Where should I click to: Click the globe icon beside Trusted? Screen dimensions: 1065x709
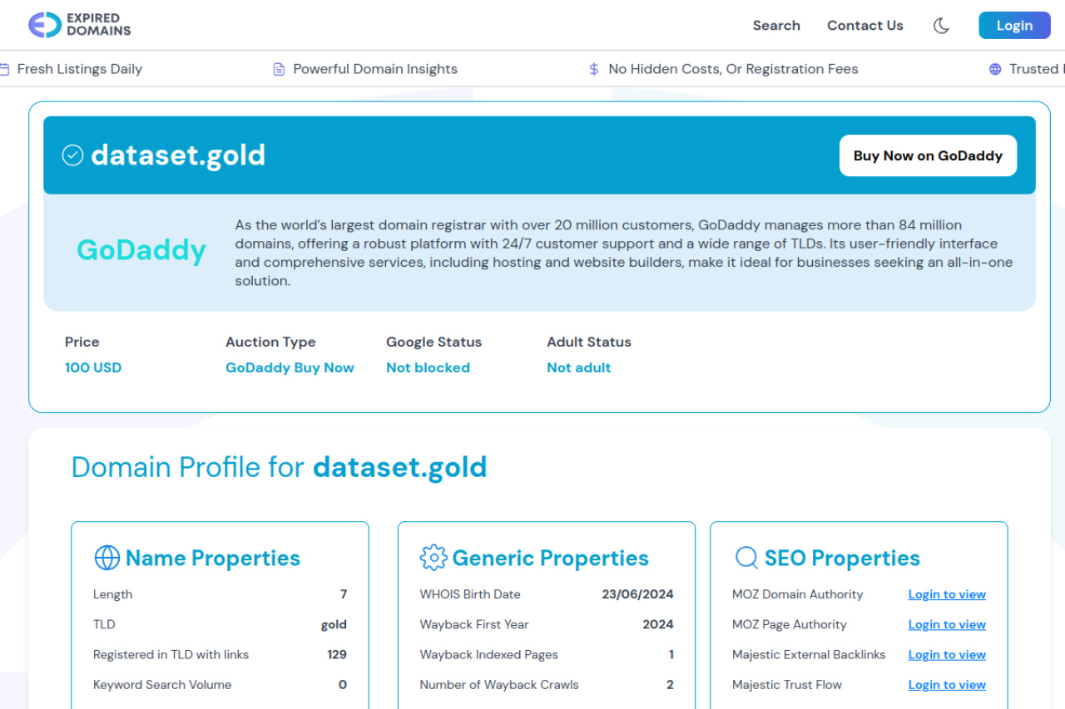pos(995,69)
